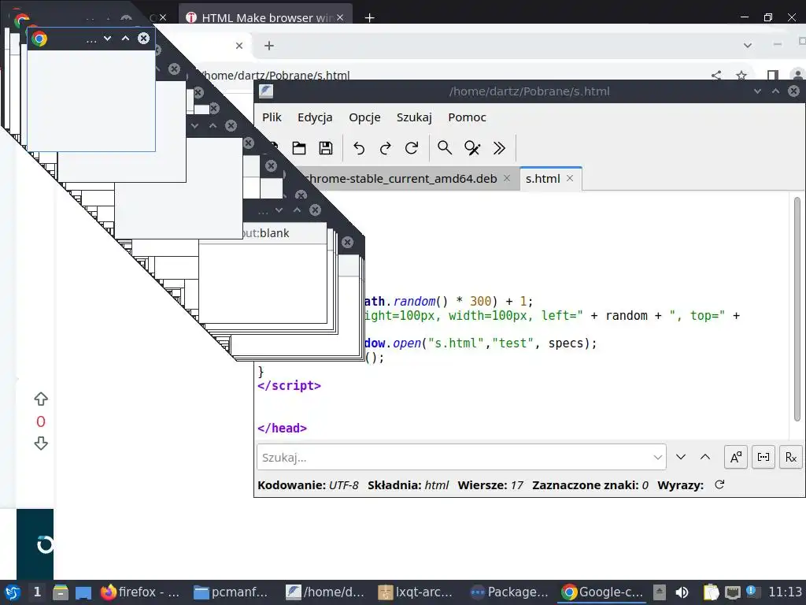Close the HTML Make browser win tab
Image resolution: width=806 pixels, height=605 pixels.
(340, 17)
